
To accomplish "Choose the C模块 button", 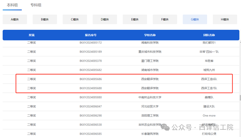I will (75, 19).
